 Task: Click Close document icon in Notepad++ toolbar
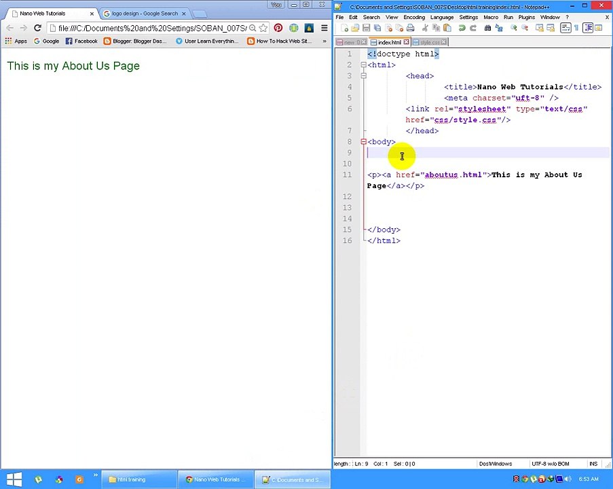(x=388, y=28)
